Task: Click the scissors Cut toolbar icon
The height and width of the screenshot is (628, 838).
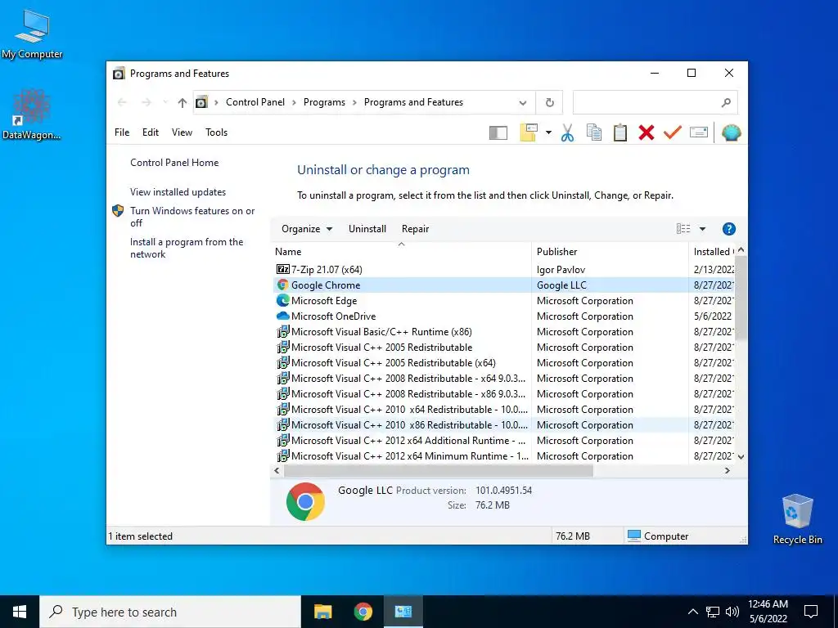Action: (x=568, y=132)
